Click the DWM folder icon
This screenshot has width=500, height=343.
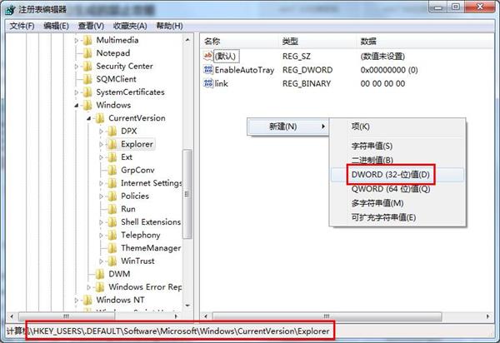click(x=99, y=274)
